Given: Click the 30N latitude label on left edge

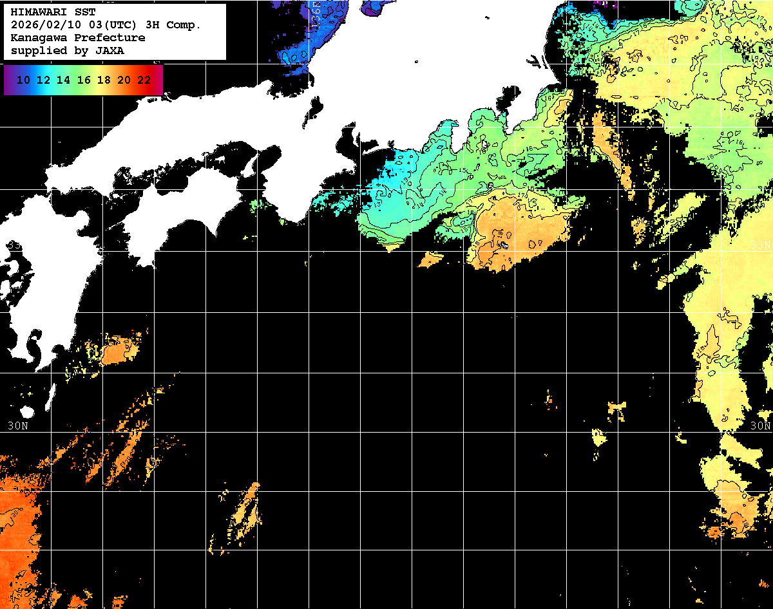Looking at the screenshot, I should [x=17, y=426].
